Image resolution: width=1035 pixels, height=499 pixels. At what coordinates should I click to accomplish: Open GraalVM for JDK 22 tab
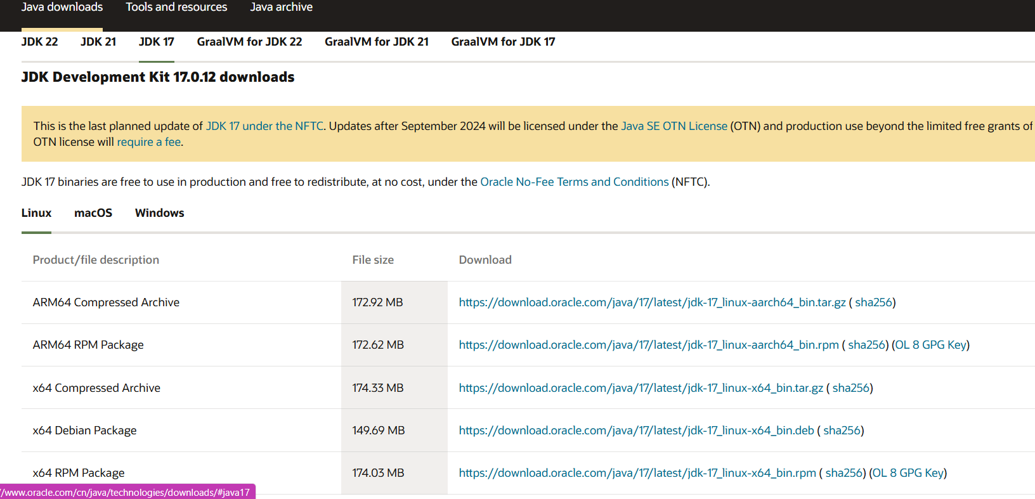(x=250, y=42)
